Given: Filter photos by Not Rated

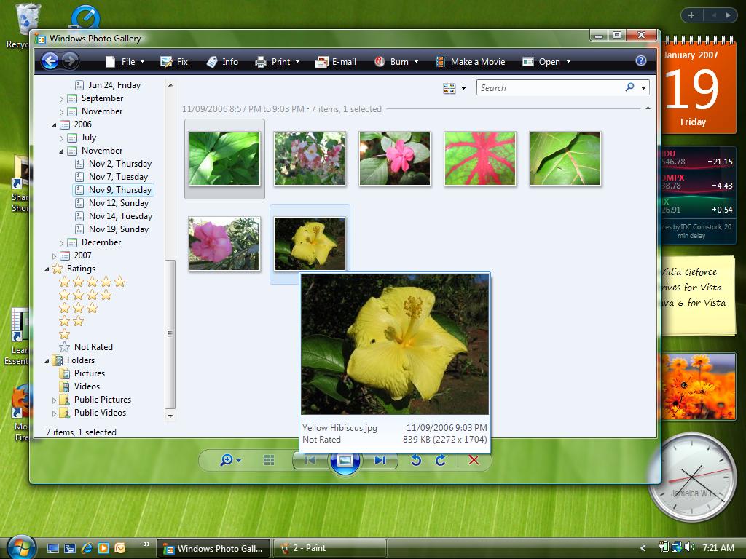Looking at the screenshot, I should tap(86, 347).
